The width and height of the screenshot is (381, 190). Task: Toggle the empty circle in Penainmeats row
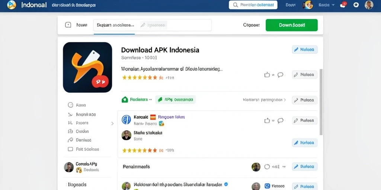click(267, 167)
